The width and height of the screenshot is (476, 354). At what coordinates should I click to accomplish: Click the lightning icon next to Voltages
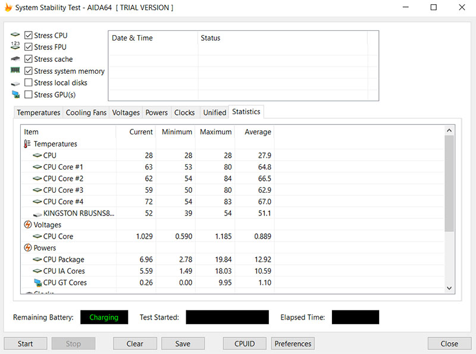(x=27, y=225)
